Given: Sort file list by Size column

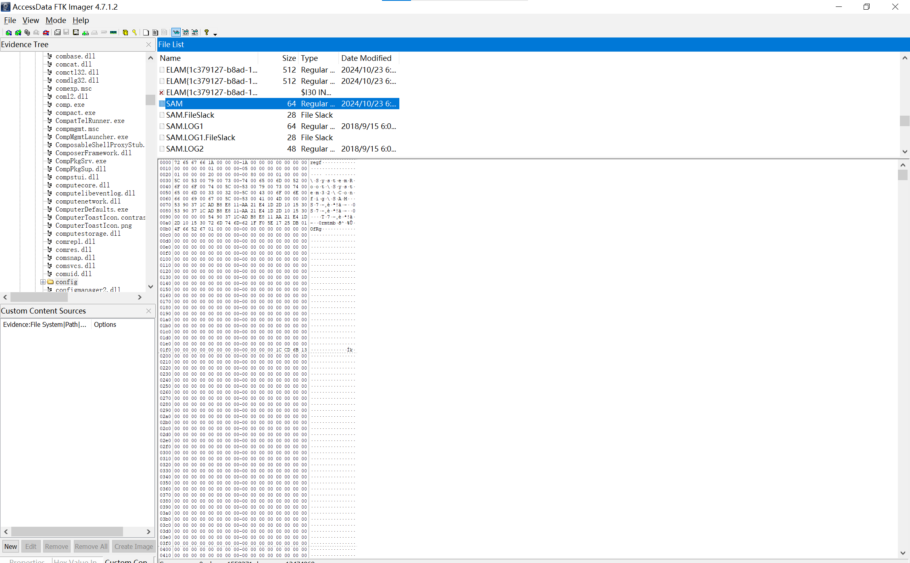Looking at the screenshot, I should click(x=278, y=58).
